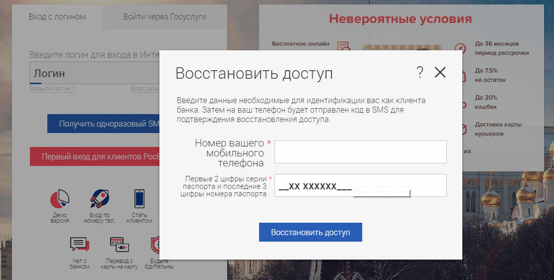This screenshot has height=280, width=554.
Task: Click the До 7.5% на остаток text
Action: [490, 75]
